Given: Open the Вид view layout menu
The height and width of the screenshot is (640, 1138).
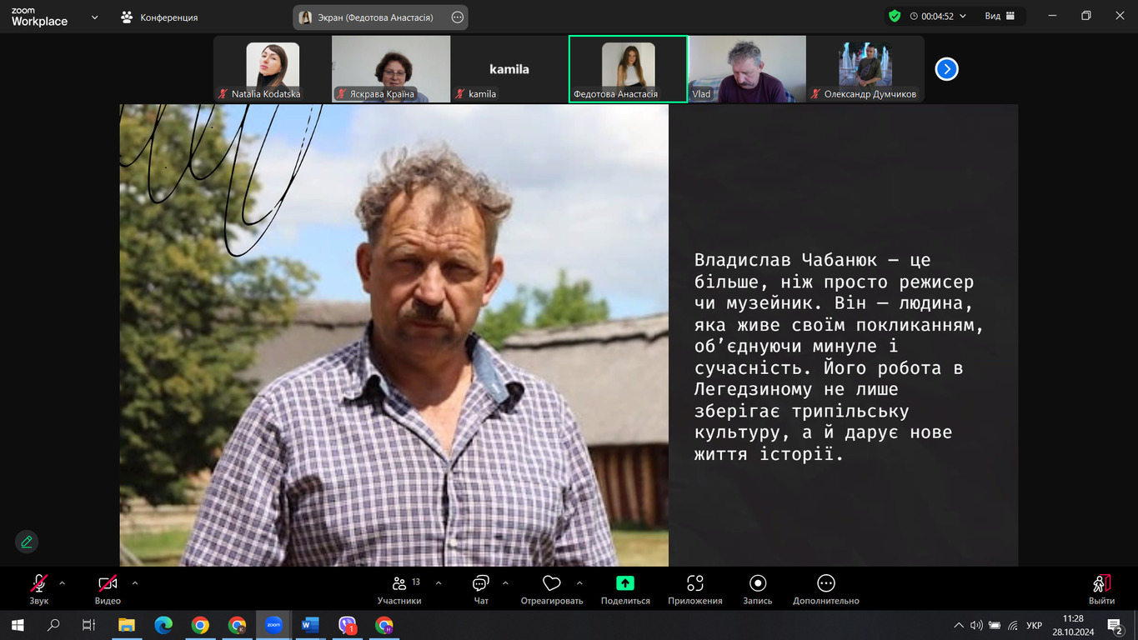Looking at the screenshot, I should click(x=1000, y=16).
